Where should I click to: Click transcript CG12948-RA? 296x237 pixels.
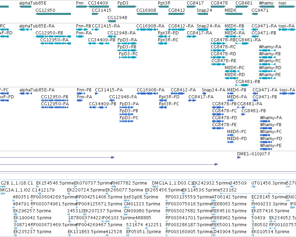(x=121, y=33)
